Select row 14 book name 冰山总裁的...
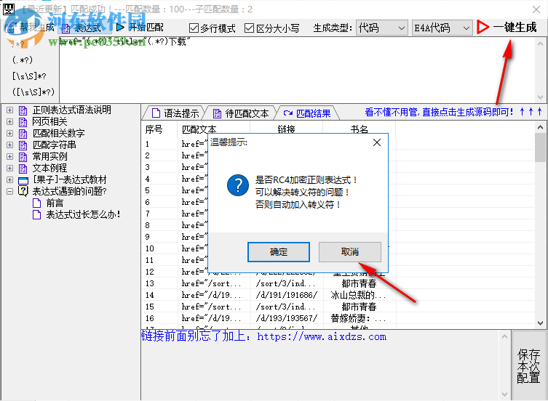Image resolution: width=548 pixels, height=401 pixels. pos(358,295)
